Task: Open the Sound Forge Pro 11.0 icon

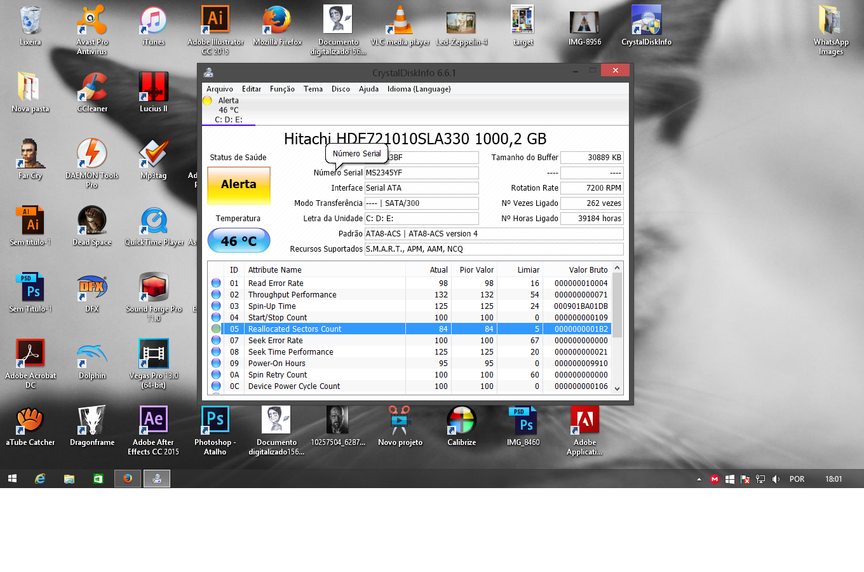Action: point(153,297)
